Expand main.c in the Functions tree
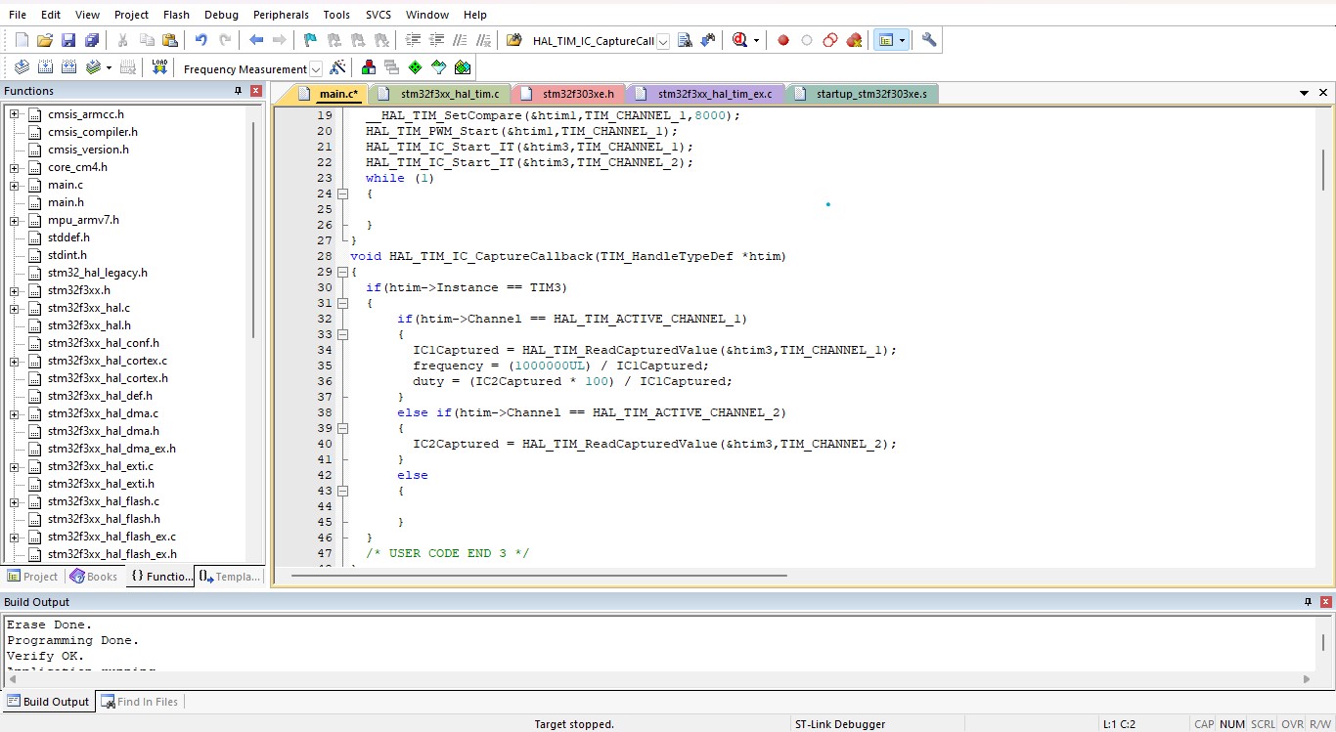1336x732 pixels. [x=16, y=185]
